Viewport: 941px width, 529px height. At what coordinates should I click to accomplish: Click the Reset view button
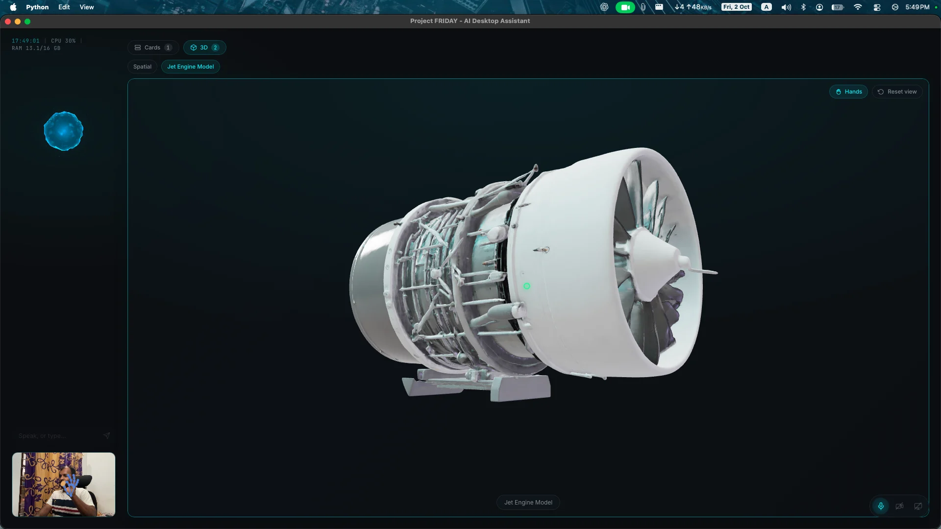tap(897, 92)
